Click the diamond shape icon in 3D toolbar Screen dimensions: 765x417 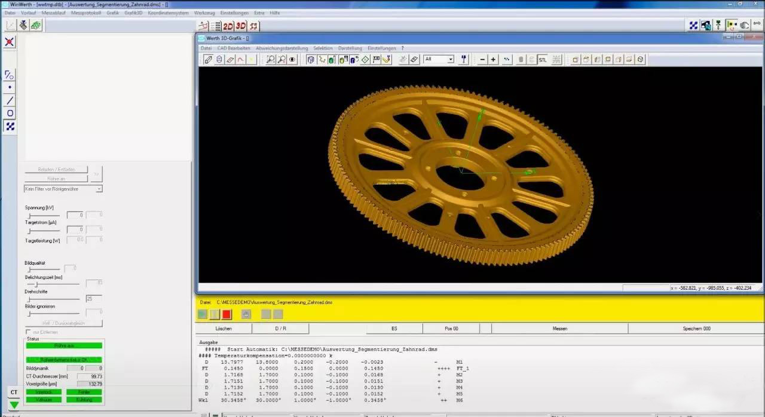coord(365,59)
